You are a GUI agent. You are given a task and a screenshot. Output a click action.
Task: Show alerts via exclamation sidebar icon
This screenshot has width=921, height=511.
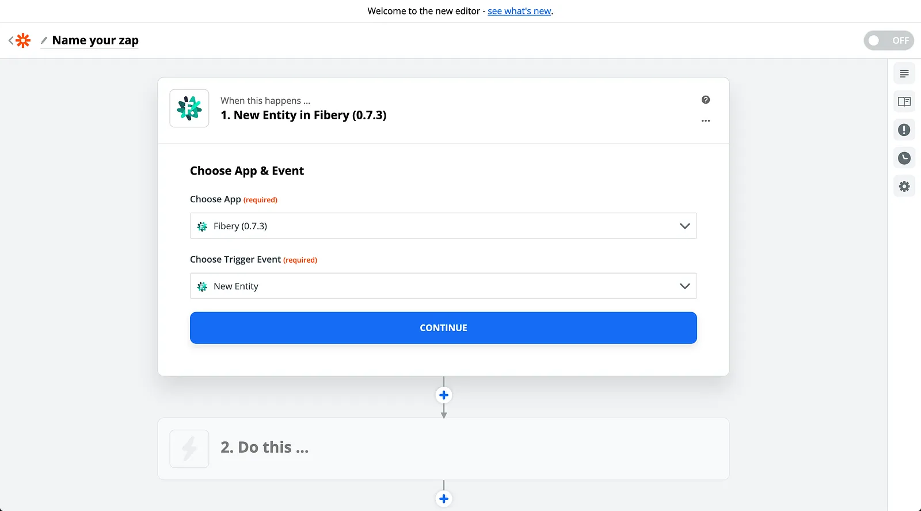(904, 130)
